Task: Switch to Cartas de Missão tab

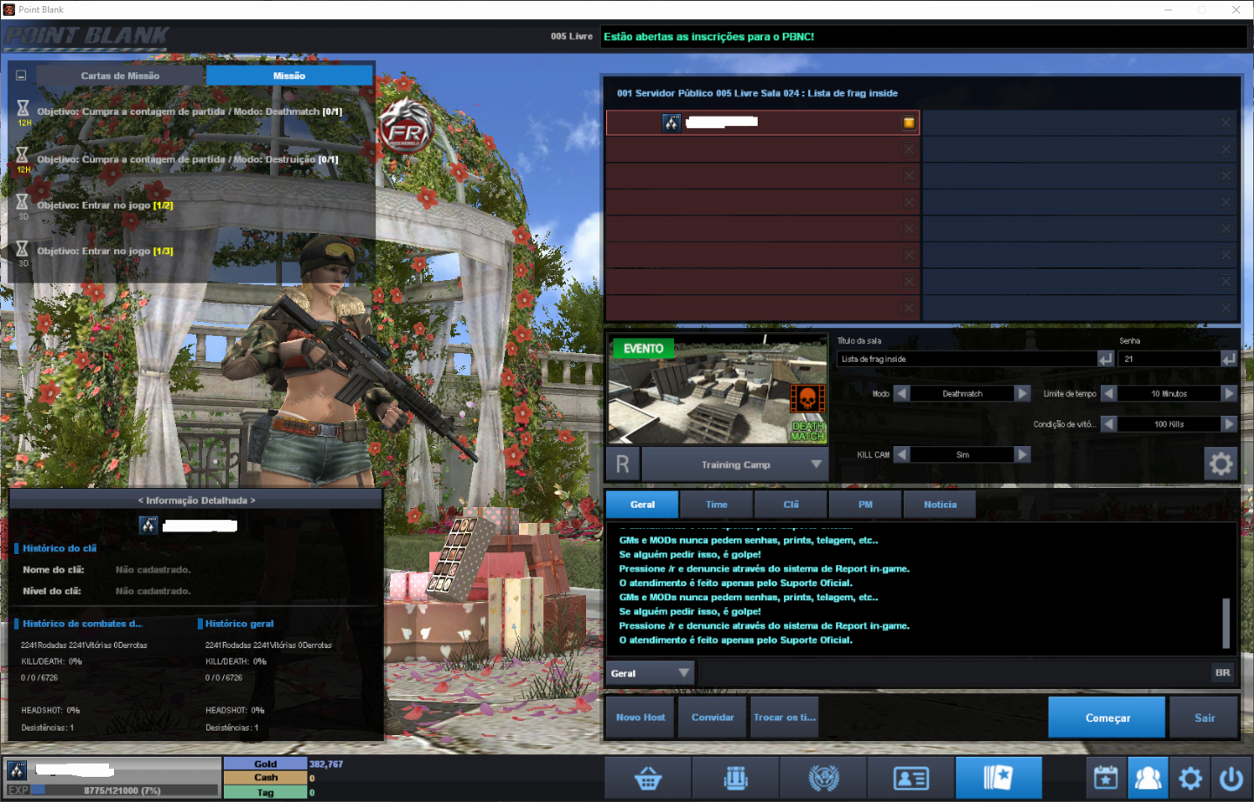Action: 120,76
